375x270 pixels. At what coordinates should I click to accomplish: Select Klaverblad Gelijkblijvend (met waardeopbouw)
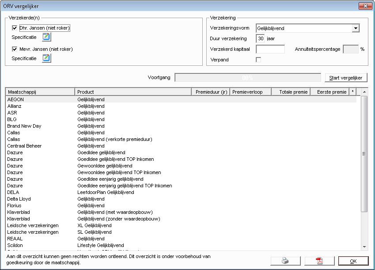coord(181,212)
